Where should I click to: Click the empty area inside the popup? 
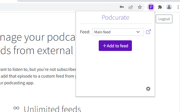coord(115,70)
